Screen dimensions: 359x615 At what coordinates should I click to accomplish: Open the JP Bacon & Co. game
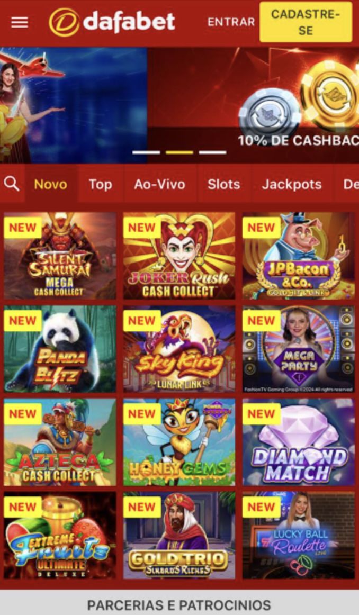click(299, 256)
